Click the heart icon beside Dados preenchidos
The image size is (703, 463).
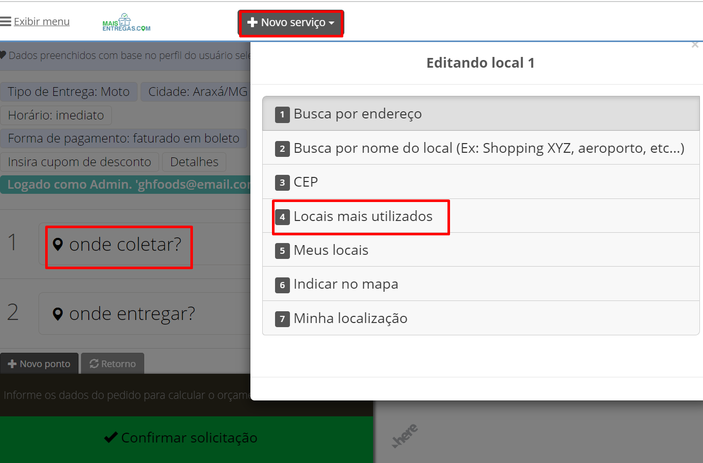3,55
